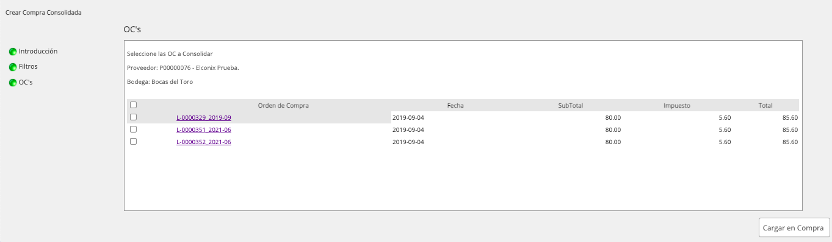Click the SubTotal column header
Viewport: 832px width, 242px height.
tap(571, 105)
